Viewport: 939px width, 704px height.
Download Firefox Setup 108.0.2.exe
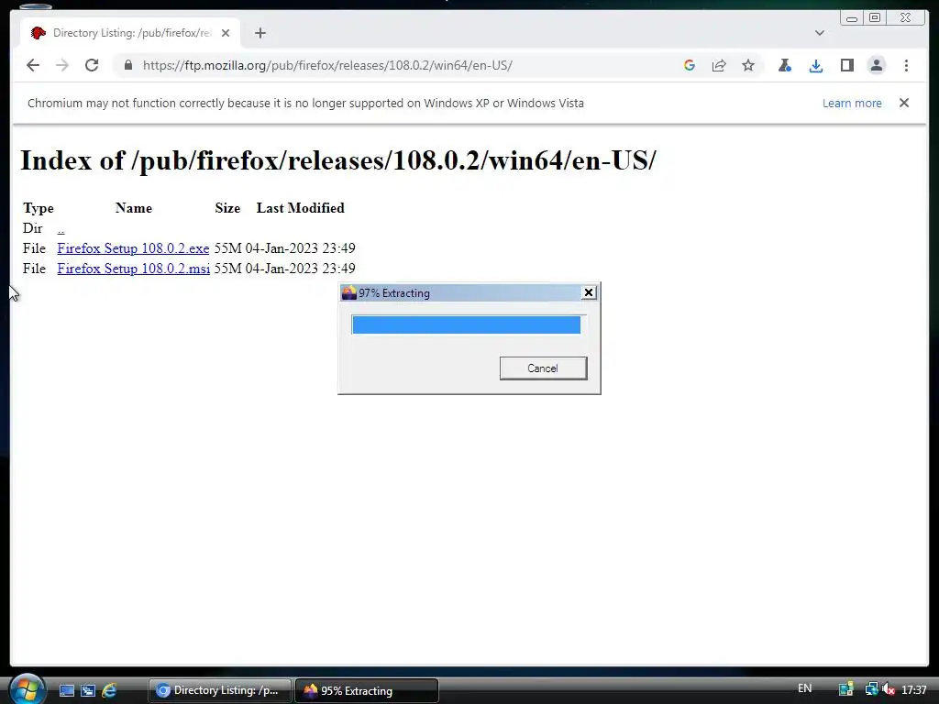tap(133, 248)
